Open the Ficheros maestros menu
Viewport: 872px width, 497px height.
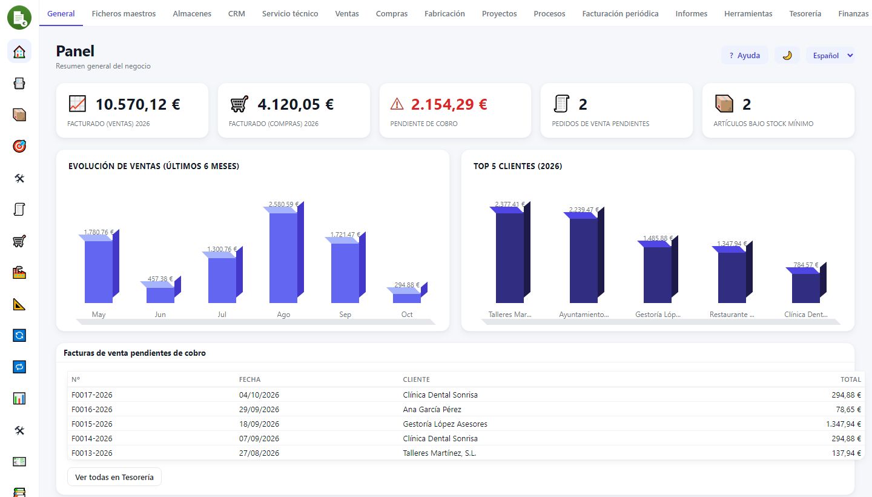[x=124, y=13]
